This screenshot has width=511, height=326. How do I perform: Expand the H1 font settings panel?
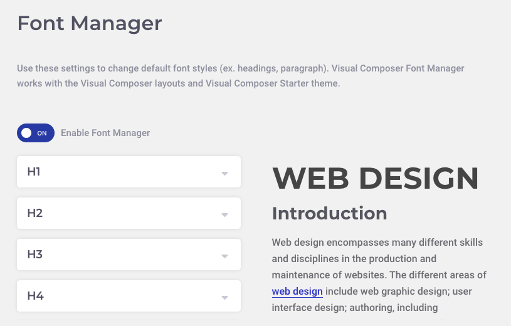coord(129,172)
